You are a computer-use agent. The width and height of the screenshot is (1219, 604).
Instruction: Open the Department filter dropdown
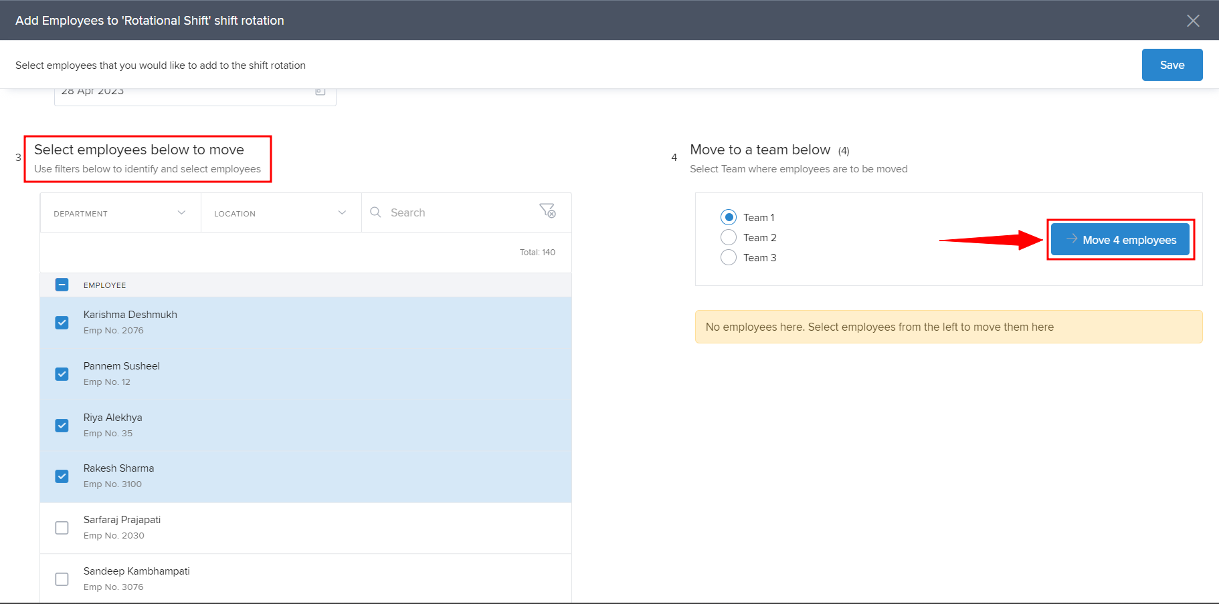(x=120, y=213)
